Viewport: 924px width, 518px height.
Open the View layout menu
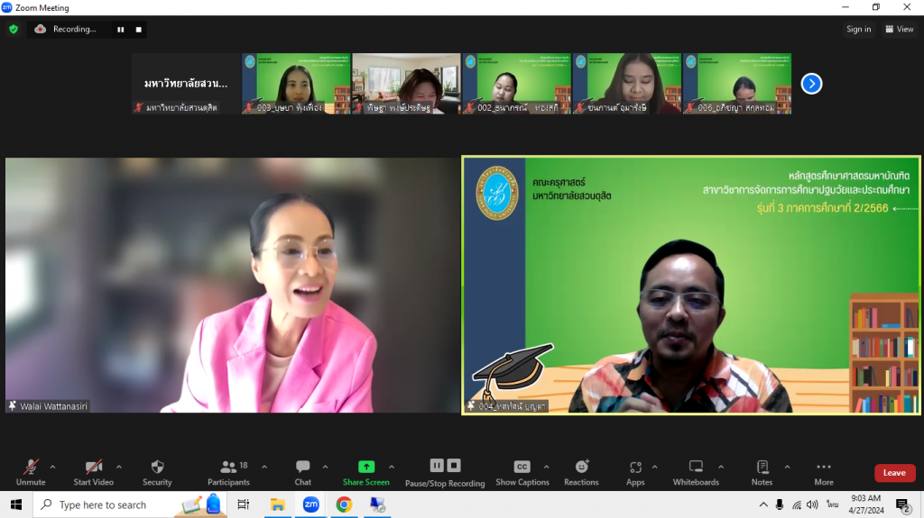pyautogui.click(x=900, y=29)
